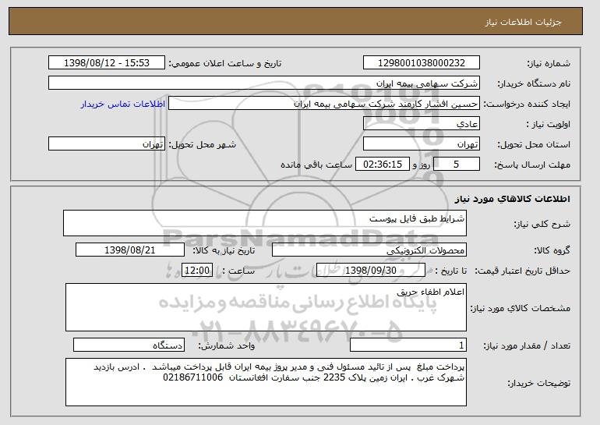This screenshot has width=600, height=425.
Task: Click the label مشخصات کالای مورد نیاز
Action: coord(520,308)
